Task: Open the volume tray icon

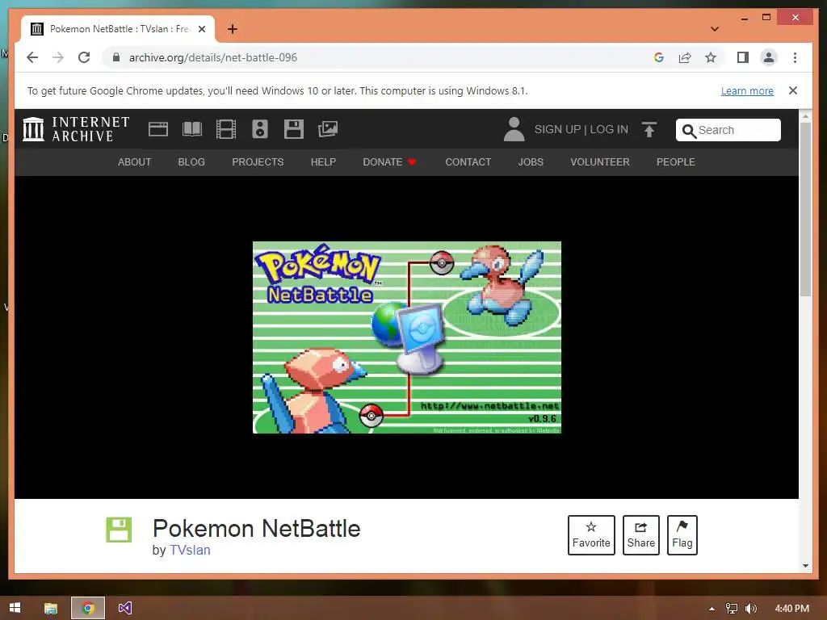Action: point(751,609)
